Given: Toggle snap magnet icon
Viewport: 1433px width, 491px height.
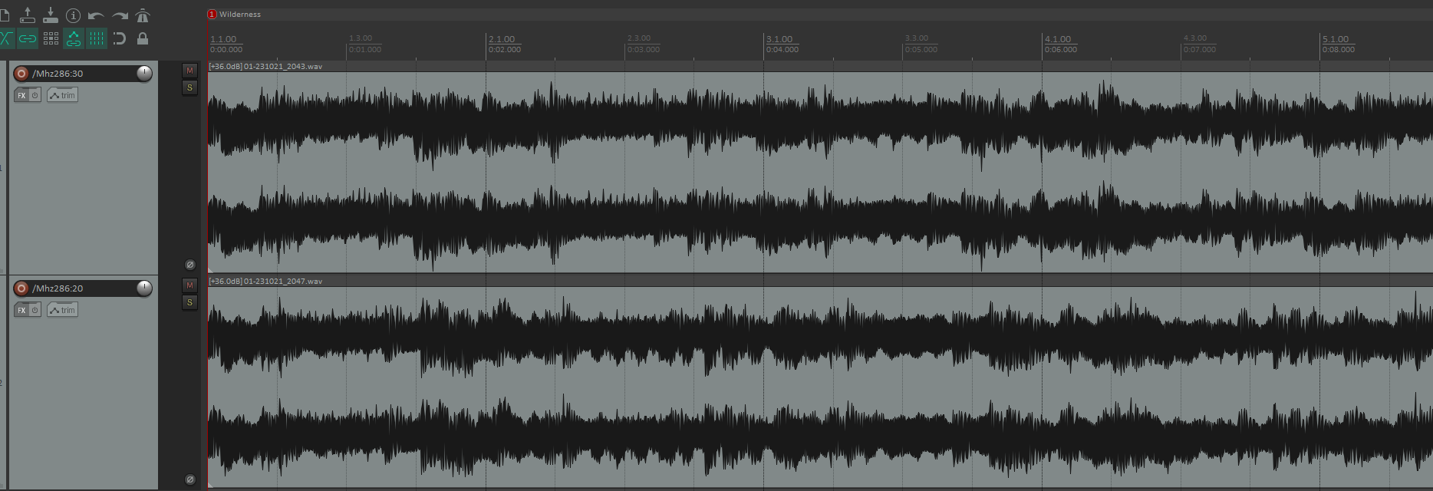Looking at the screenshot, I should [120, 38].
